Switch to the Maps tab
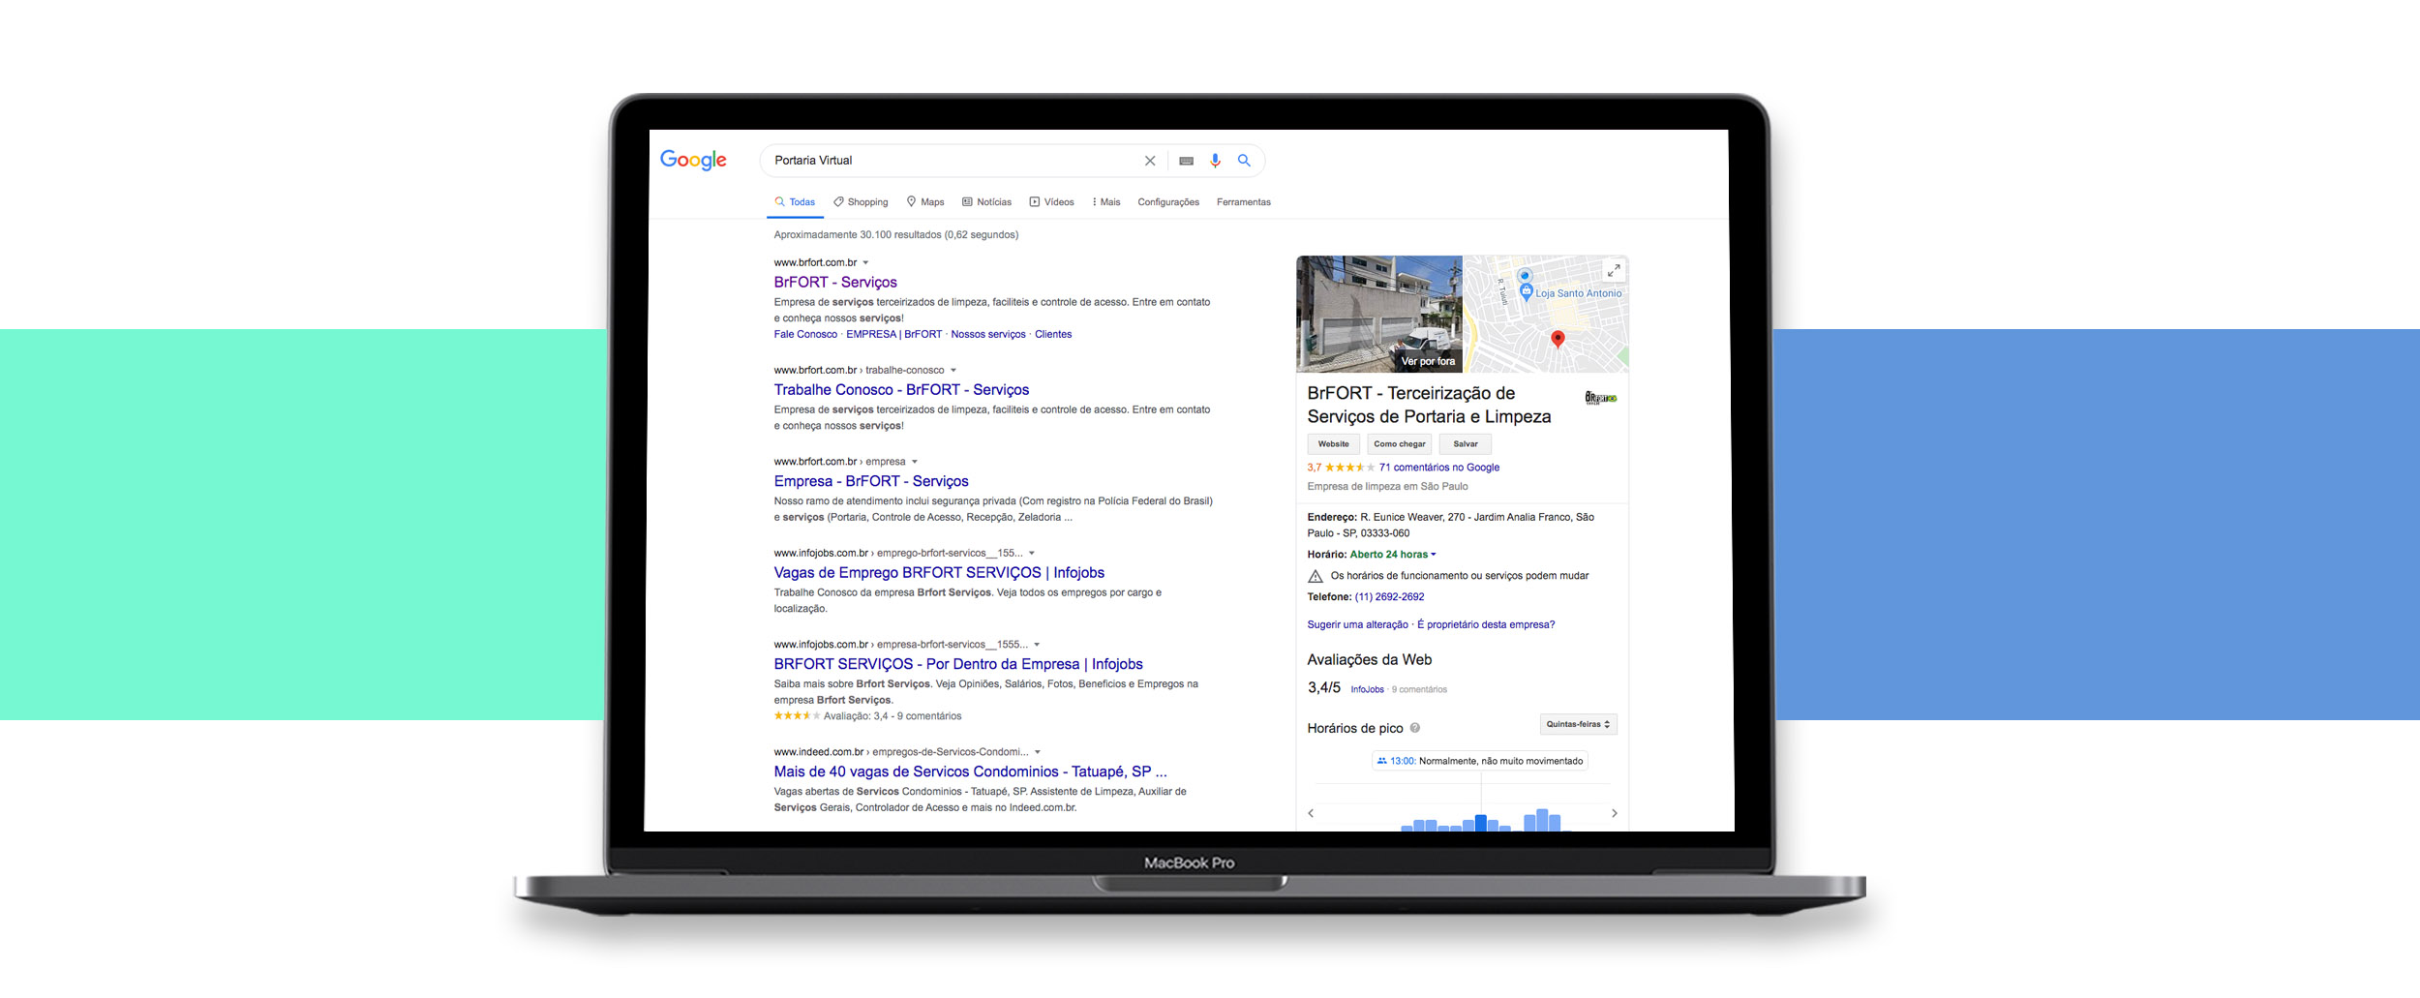 click(924, 202)
